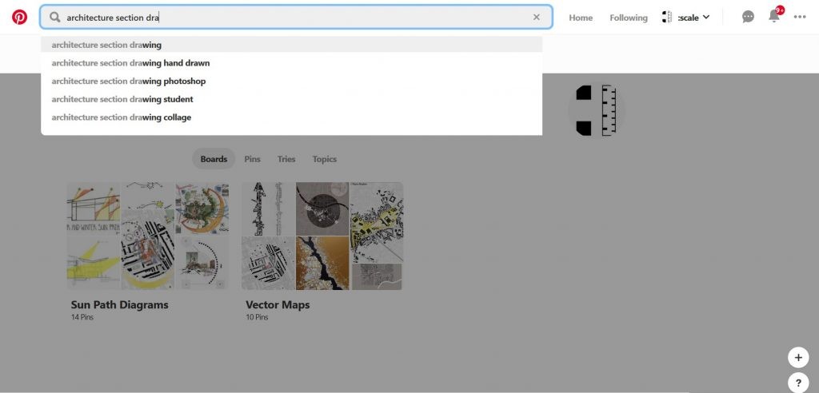Viewport: 819px width, 393px height.
Task: Click the Vector Maps board title
Action: click(x=278, y=305)
